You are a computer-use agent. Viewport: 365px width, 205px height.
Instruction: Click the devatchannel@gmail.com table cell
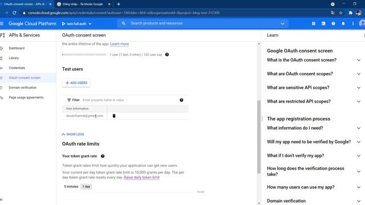coord(84,116)
